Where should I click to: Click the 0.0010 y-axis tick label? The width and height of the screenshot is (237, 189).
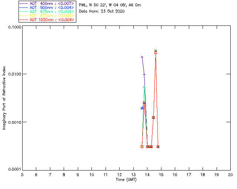coord(14,122)
